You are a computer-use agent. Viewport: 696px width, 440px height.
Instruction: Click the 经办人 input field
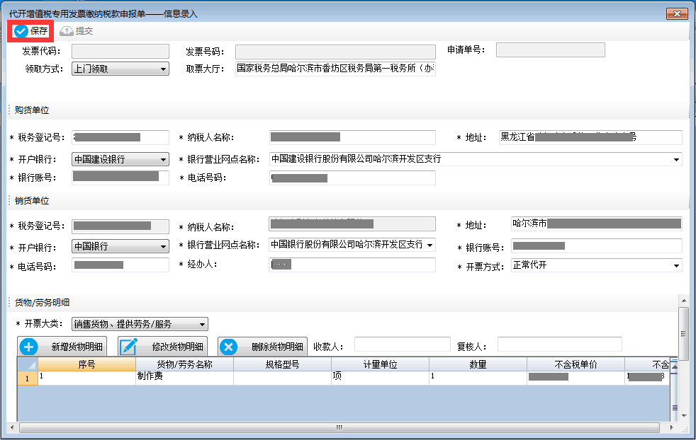coord(352,265)
